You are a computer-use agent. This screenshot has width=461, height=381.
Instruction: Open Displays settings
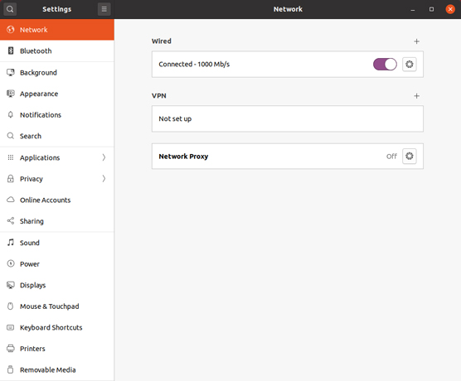pos(57,285)
